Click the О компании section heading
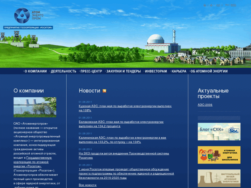This screenshot has height=188, width=251. [x=29, y=91]
